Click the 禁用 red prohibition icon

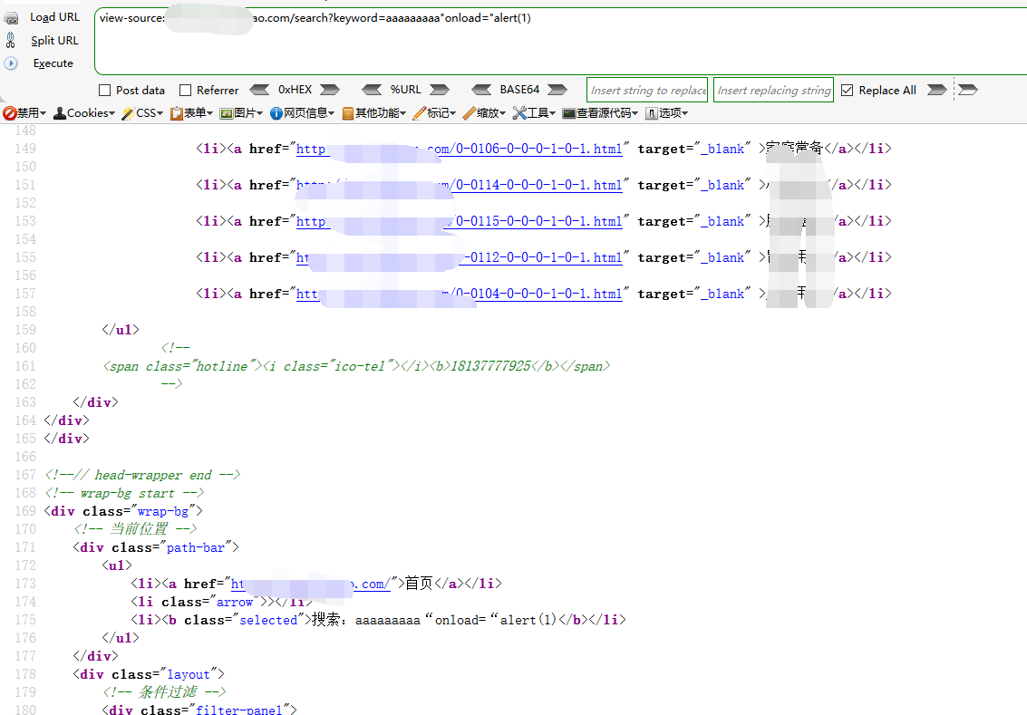9,113
